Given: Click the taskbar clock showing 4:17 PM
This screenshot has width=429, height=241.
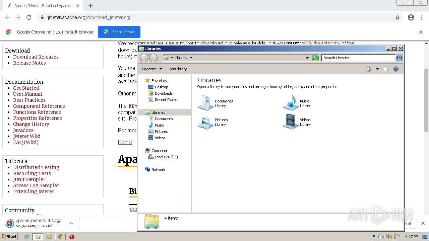Looking at the screenshot, I should (412, 237).
